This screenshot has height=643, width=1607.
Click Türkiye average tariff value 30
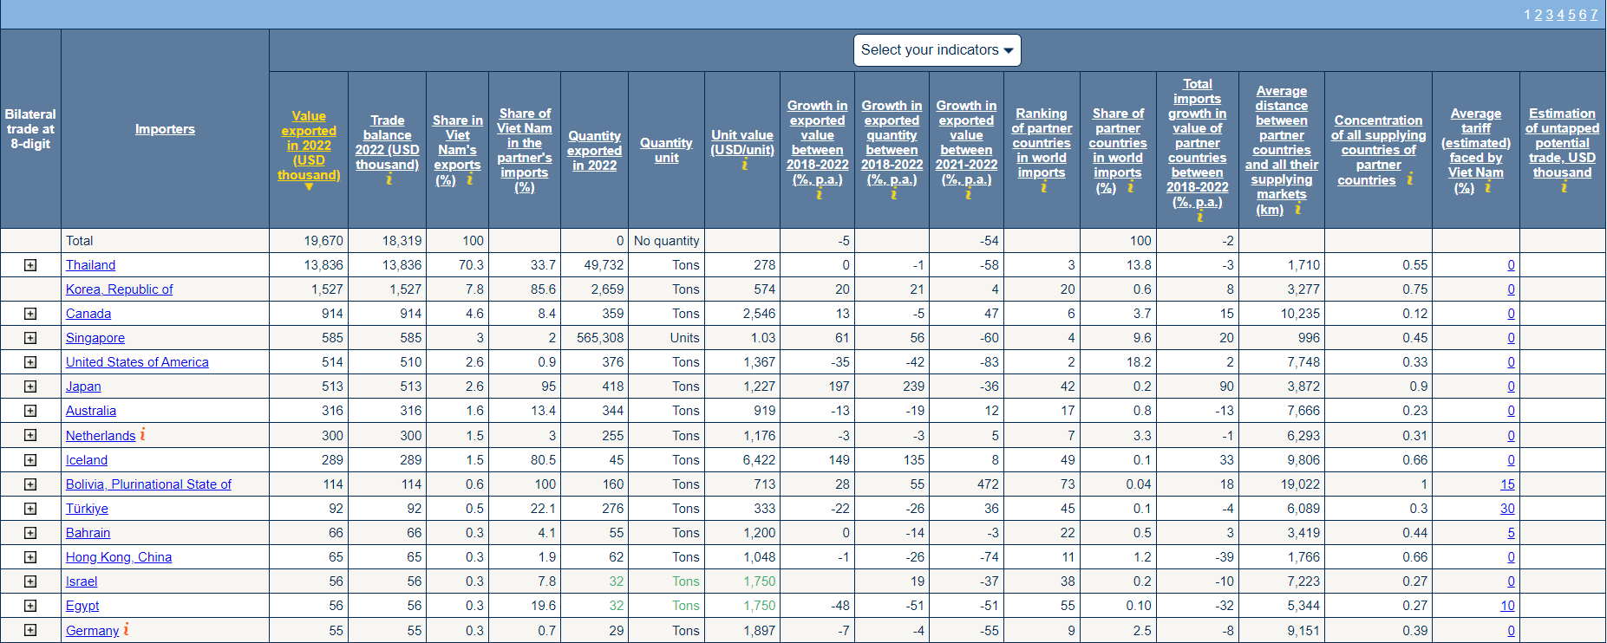[x=1507, y=509]
